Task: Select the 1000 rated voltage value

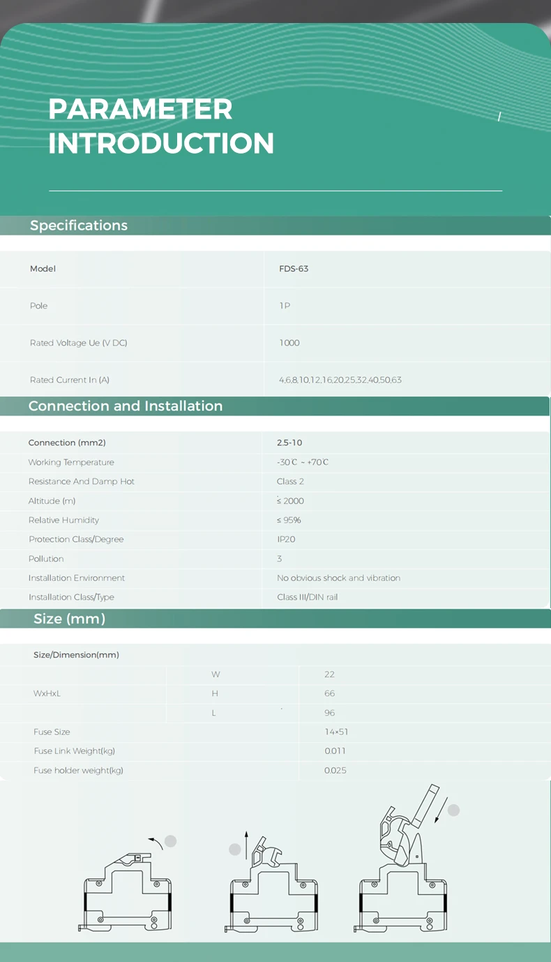Action: [x=289, y=343]
